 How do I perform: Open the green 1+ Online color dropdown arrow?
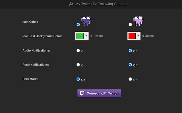(86, 36)
